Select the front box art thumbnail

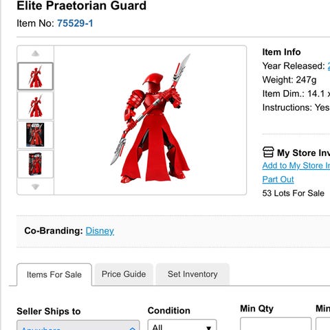(35, 135)
